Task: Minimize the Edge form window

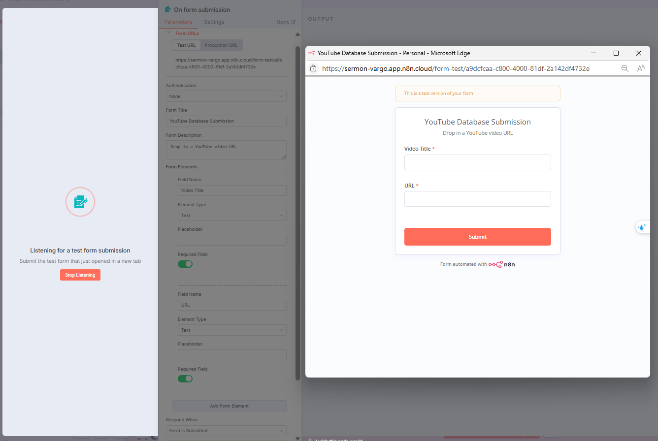Action: click(x=593, y=53)
